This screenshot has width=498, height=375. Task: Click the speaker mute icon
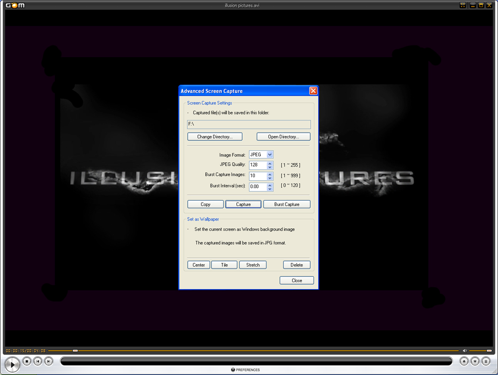[x=464, y=351]
